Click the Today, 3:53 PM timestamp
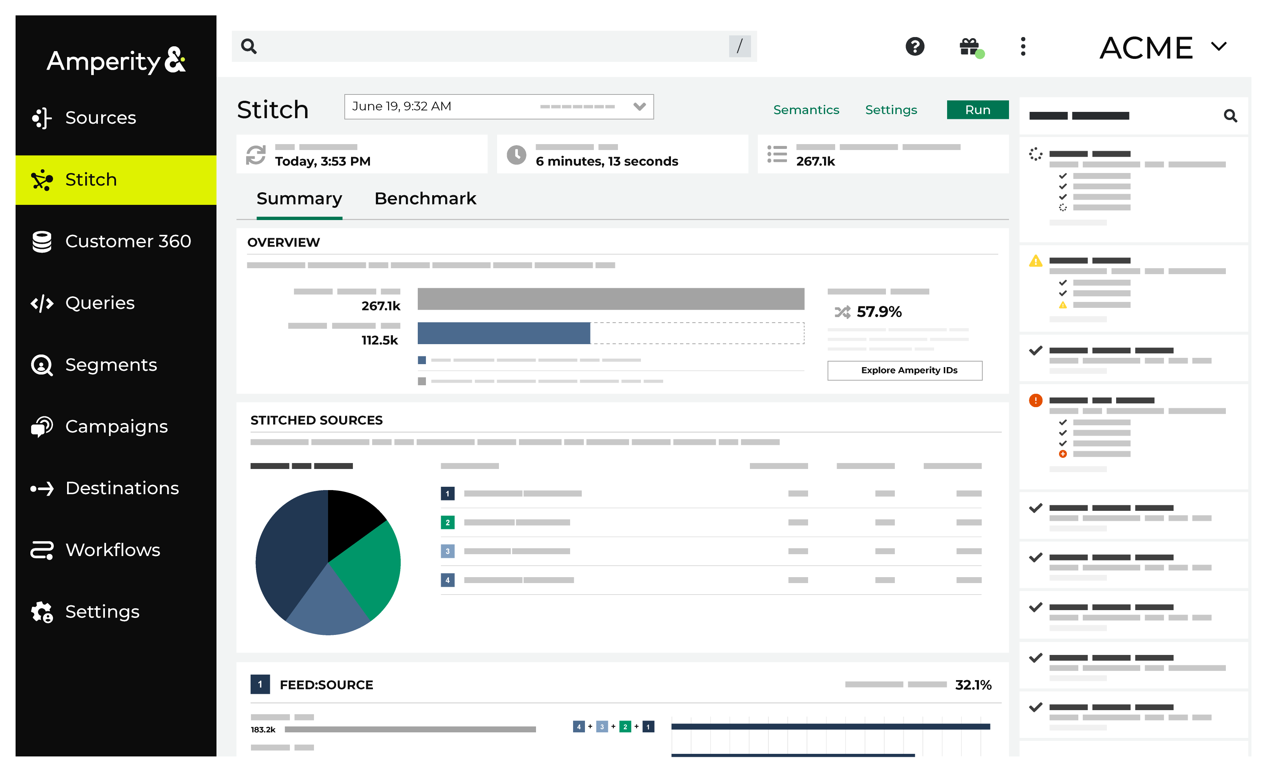Viewport: 1267px width, 772px height. point(322,162)
